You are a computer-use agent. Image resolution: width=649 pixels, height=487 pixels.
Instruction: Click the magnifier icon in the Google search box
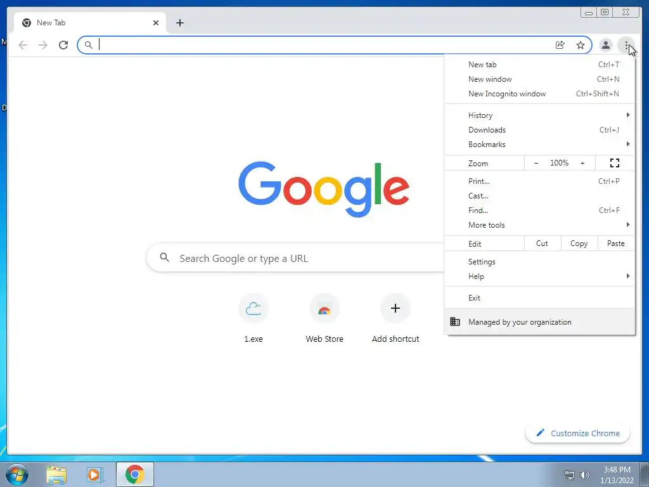click(x=164, y=257)
